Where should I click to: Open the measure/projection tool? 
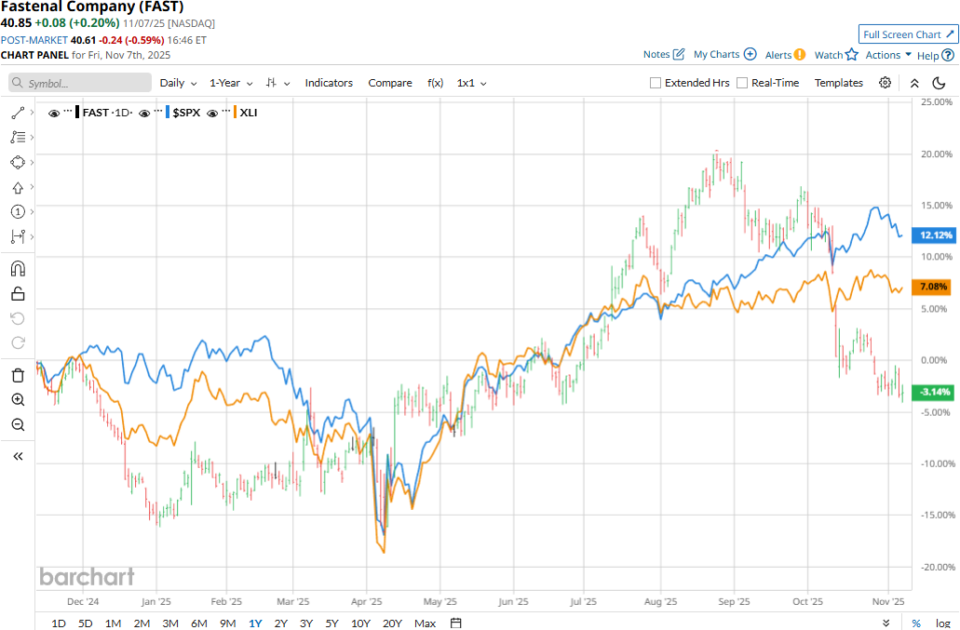pyautogui.click(x=18, y=236)
